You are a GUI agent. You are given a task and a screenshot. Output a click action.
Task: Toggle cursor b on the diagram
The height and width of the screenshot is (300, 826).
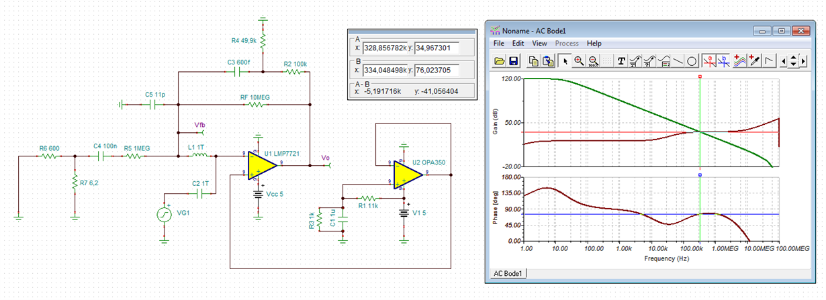(724, 61)
